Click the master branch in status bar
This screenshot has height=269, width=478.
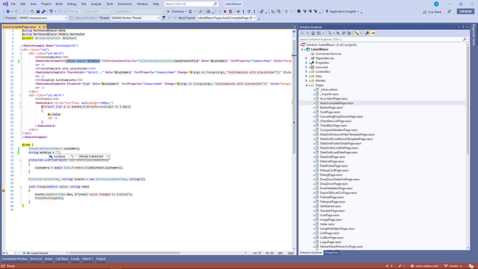(x=453, y=266)
